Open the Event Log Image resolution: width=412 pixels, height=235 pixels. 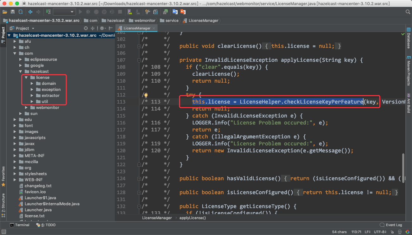point(391,225)
